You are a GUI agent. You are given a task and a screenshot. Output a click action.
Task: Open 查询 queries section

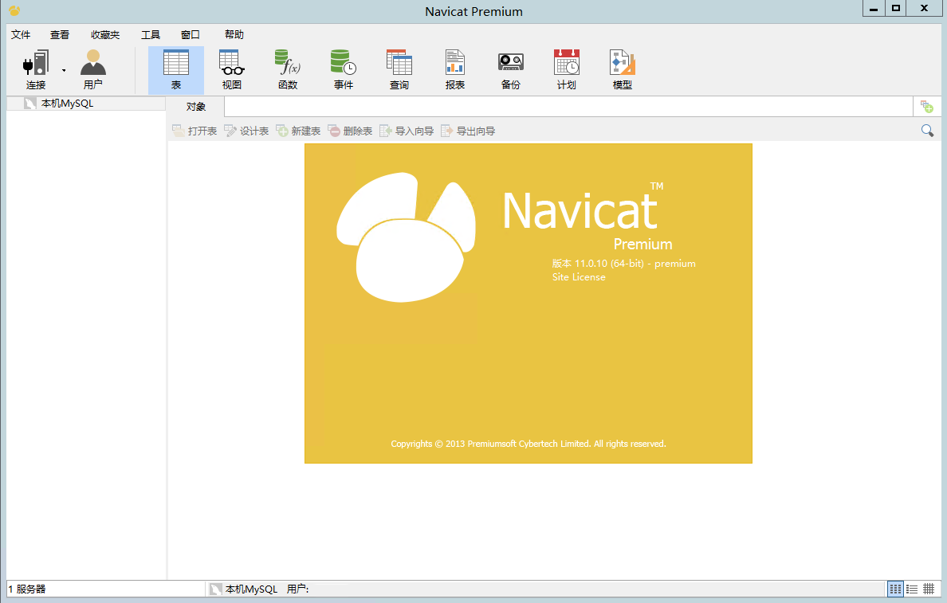tap(399, 70)
